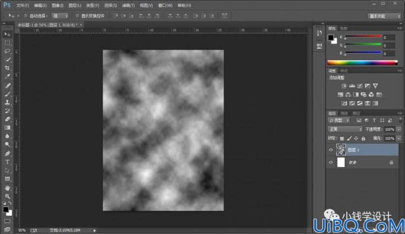Select the Magic Wand tool
The width and height of the screenshot is (405, 234).
pyautogui.click(x=7, y=60)
